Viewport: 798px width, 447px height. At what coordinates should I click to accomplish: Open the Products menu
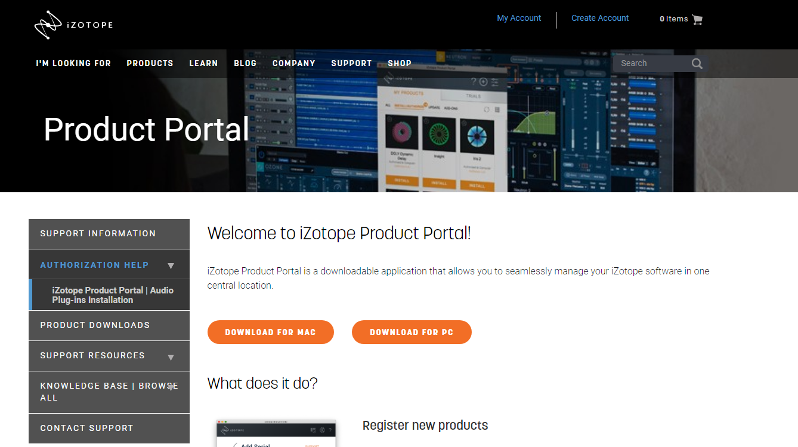pos(150,63)
